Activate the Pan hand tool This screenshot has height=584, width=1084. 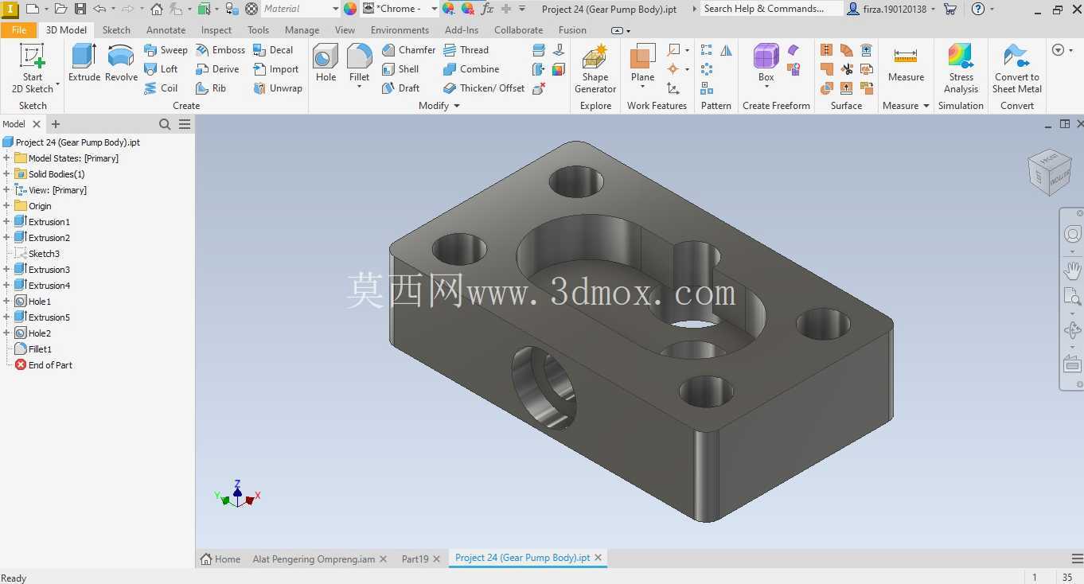pos(1072,271)
